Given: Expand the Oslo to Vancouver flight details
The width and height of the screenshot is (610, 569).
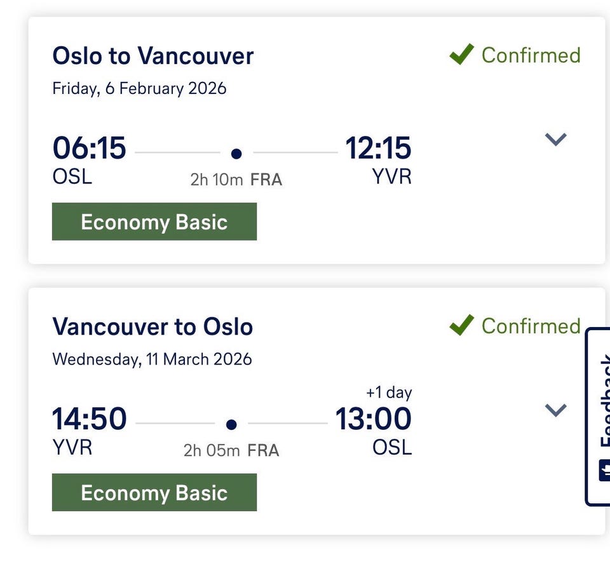Looking at the screenshot, I should click(556, 139).
